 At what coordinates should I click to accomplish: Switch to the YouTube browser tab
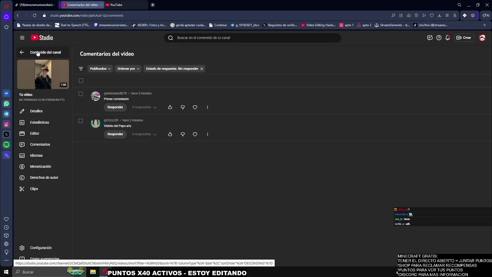click(x=125, y=5)
